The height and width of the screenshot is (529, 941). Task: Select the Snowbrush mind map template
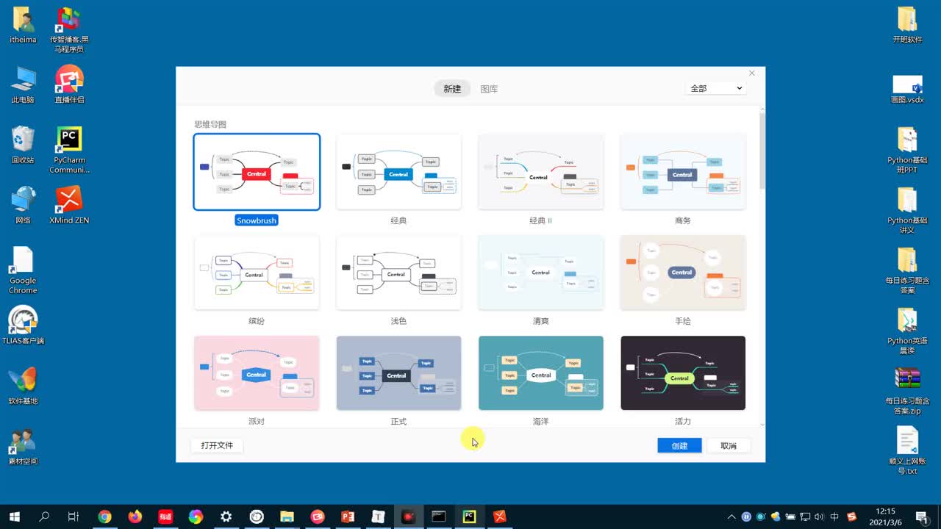click(x=257, y=172)
